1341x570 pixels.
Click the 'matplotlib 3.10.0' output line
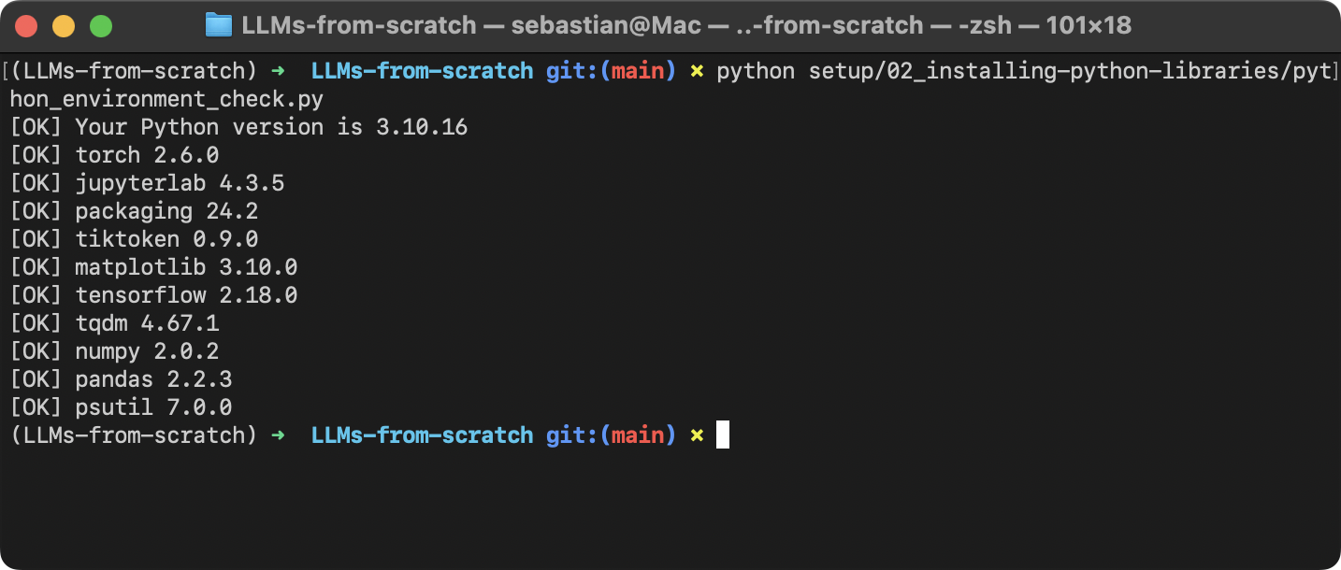tap(153, 267)
